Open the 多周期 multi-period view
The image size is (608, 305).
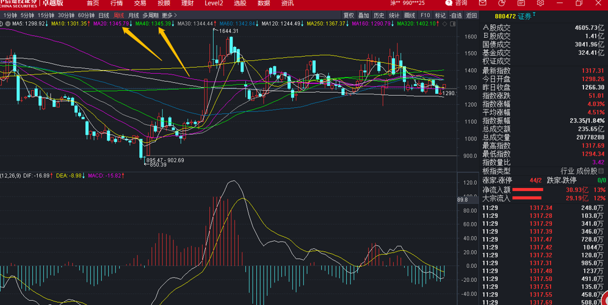tap(150, 15)
